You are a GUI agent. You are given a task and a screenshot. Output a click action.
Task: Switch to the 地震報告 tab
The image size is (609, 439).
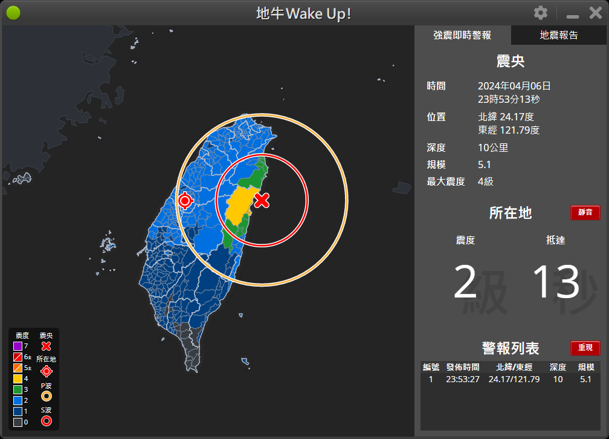tap(559, 35)
